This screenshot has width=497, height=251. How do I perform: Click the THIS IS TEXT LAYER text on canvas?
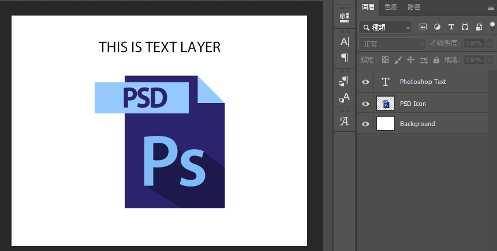pos(160,47)
